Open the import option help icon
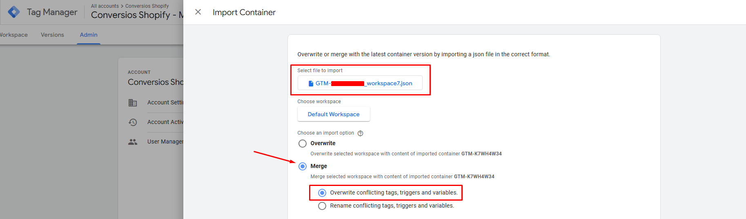746x219 pixels. pyautogui.click(x=360, y=133)
